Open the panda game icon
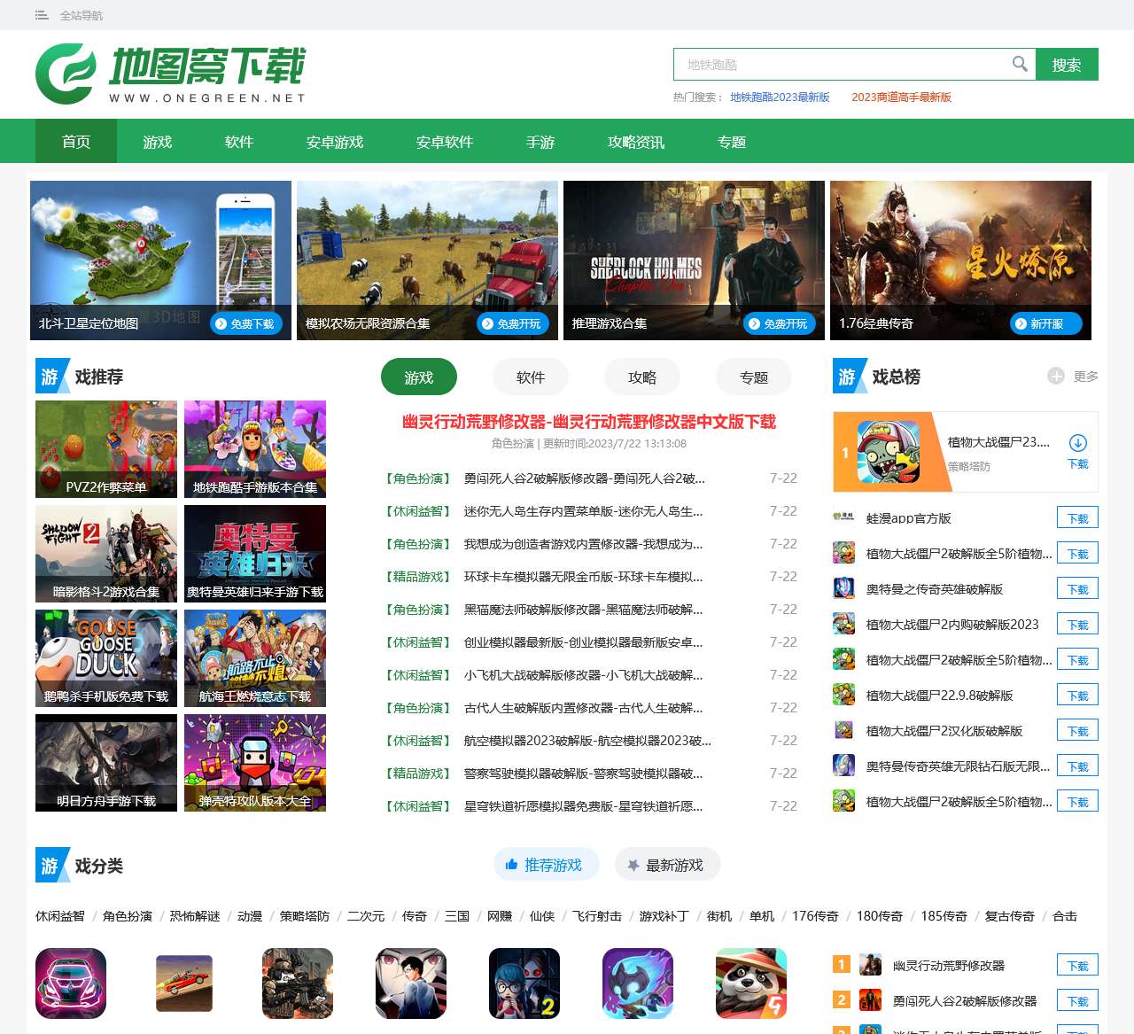Viewport: 1134px width, 1034px height. point(751,983)
